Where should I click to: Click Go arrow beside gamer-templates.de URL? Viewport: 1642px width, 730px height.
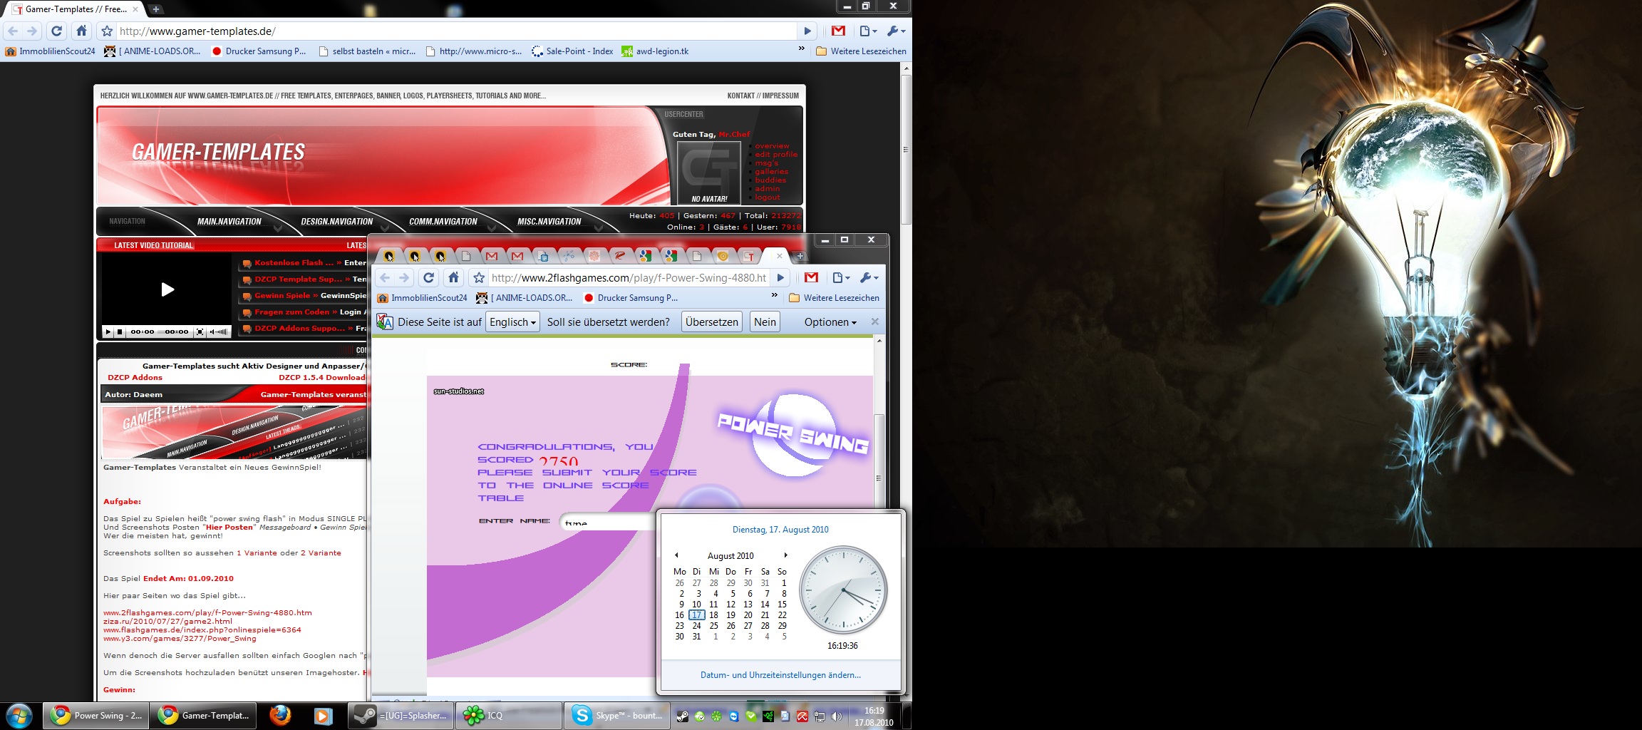(x=807, y=31)
